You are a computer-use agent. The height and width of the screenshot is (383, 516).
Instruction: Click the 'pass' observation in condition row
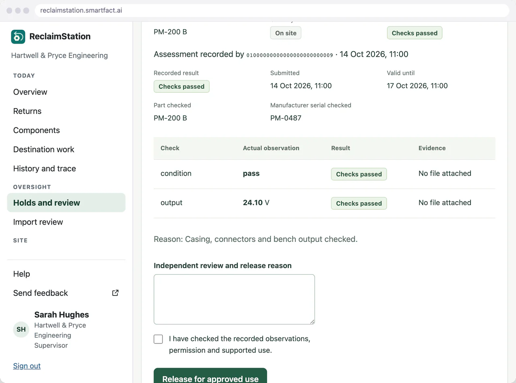point(251,174)
